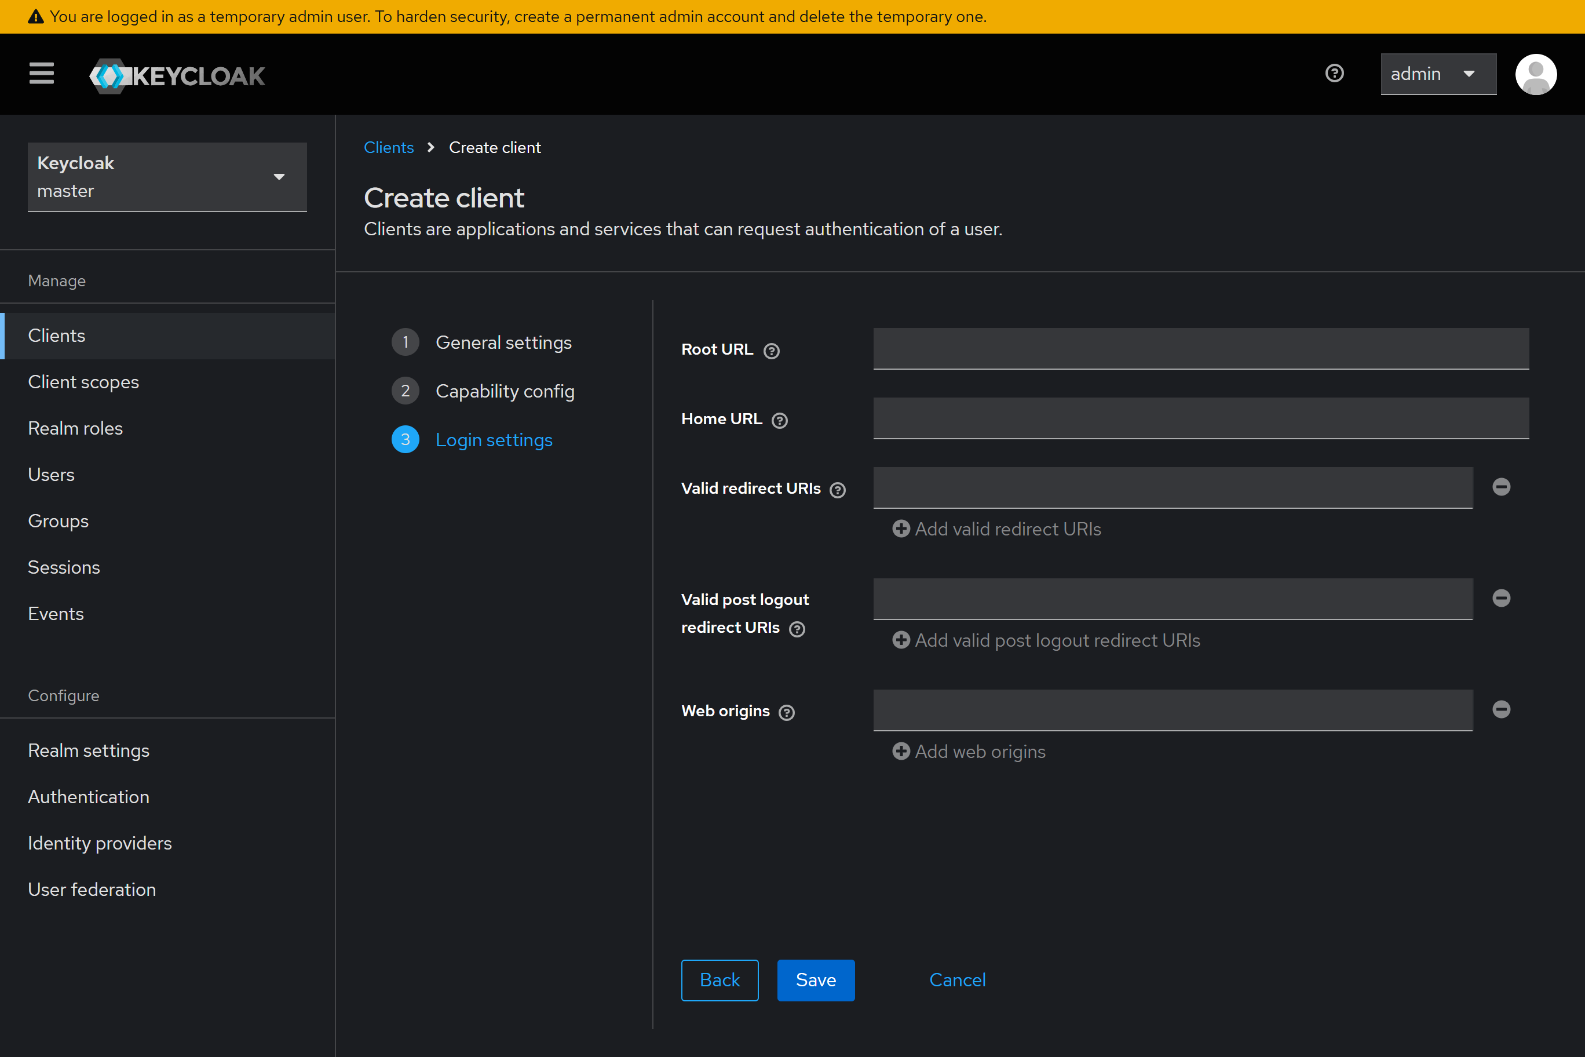
Task: Click Add web origins
Action: [x=969, y=752]
